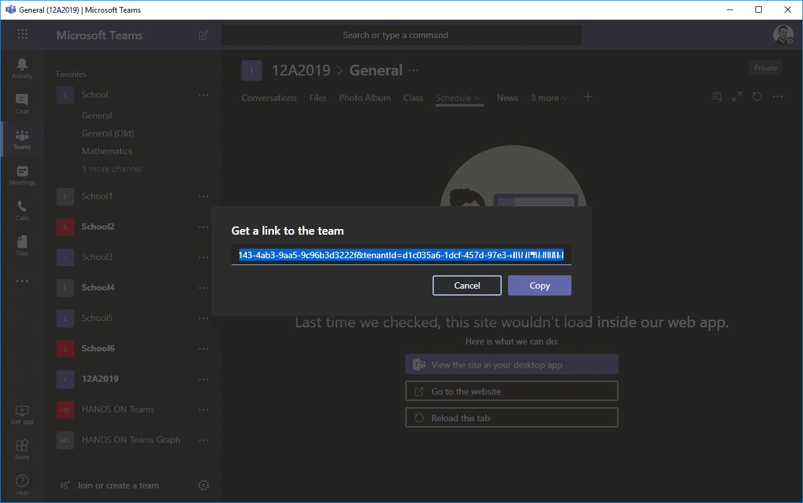This screenshot has width=803, height=503.
Task: Show more apps ellipsis in rail
Action: pos(22,281)
